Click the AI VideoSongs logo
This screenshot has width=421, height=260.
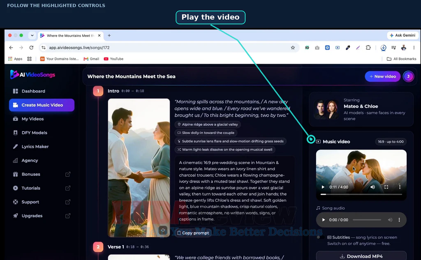[x=32, y=75]
